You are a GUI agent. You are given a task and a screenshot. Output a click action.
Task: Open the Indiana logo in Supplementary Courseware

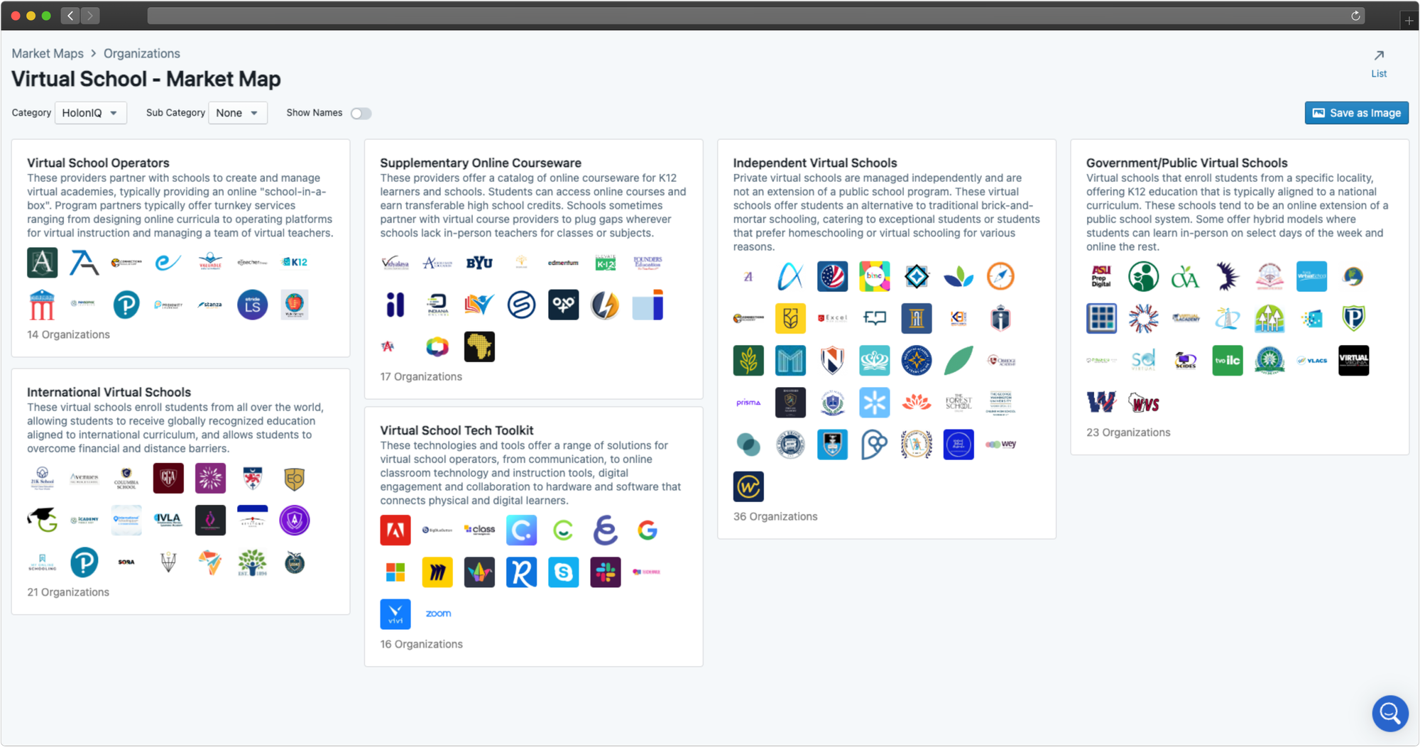pos(437,305)
